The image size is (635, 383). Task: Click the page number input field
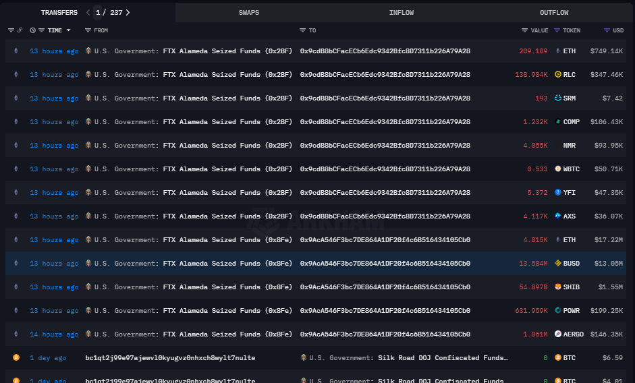click(x=99, y=13)
